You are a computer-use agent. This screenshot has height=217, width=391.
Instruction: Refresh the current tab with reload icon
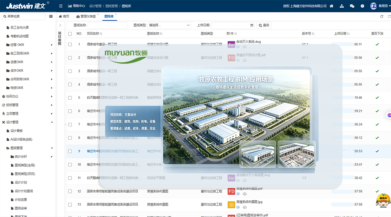(381, 17)
